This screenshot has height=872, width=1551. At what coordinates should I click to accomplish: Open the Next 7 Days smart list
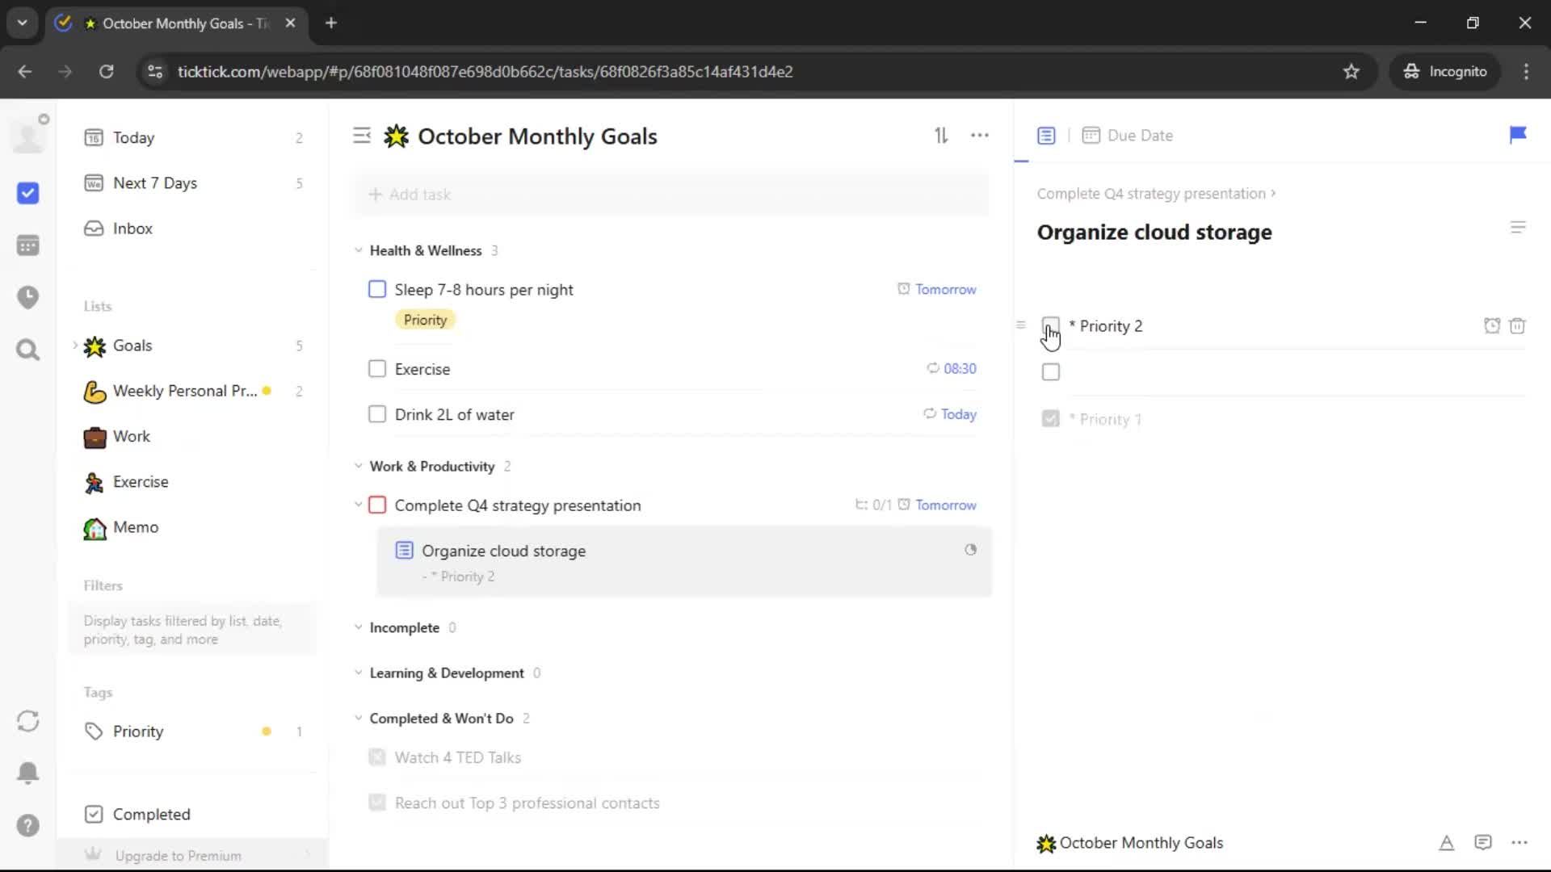pyautogui.click(x=155, y=183)
